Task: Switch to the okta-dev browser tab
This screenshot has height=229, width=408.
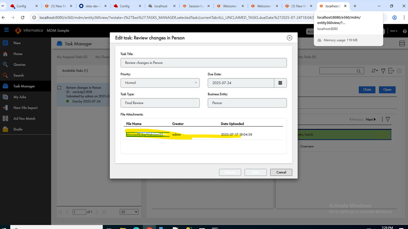Action: 92,6
